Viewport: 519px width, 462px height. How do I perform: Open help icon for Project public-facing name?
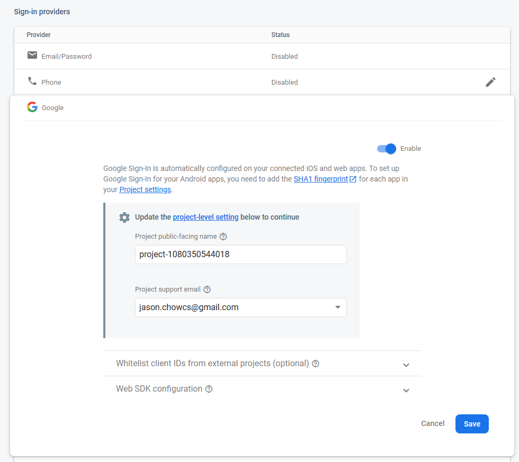[223, 237]
